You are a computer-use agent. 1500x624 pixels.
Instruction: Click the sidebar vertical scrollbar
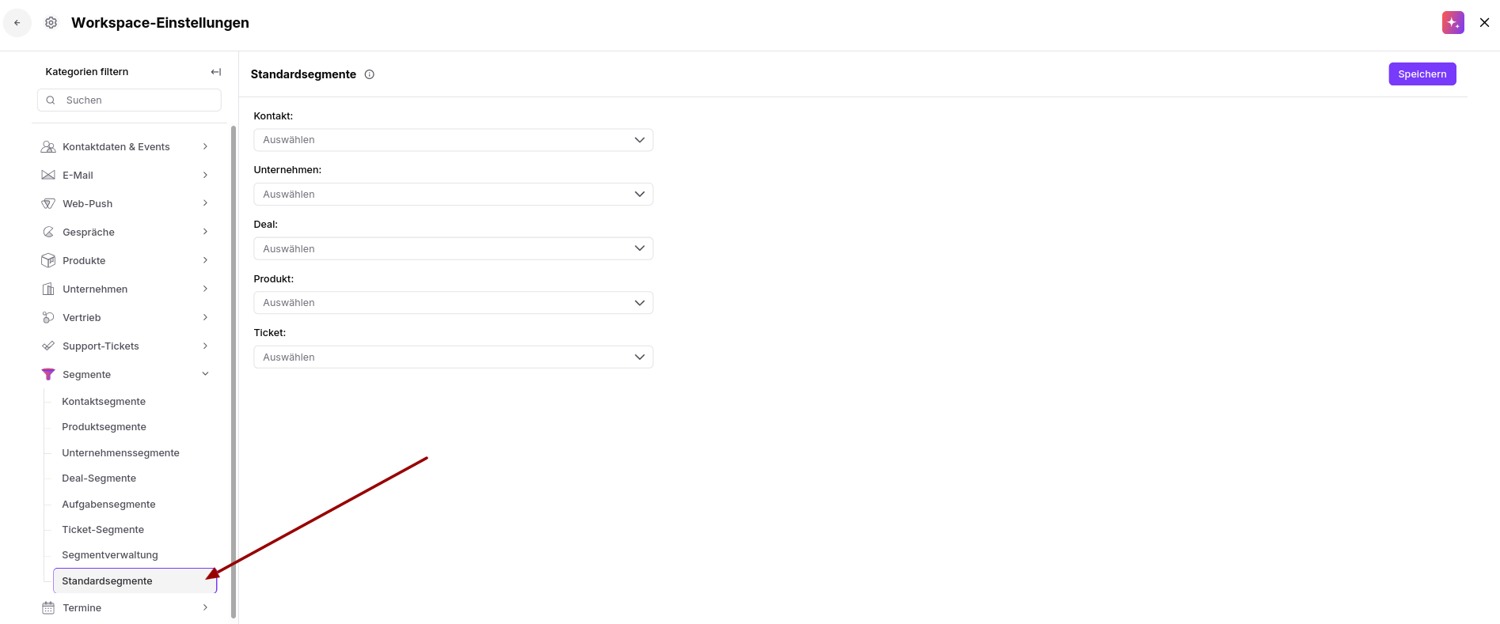234,372
